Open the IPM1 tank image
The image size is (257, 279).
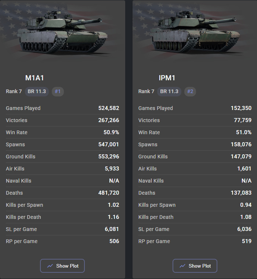pos(195,32)
